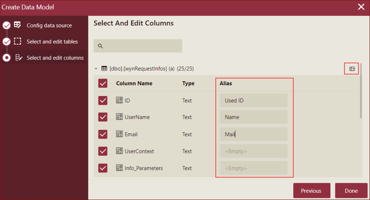Open Select and edit columns step

click(55, 58)
